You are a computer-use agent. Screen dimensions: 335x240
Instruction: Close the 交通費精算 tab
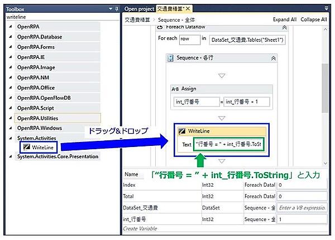click(188, 9)
